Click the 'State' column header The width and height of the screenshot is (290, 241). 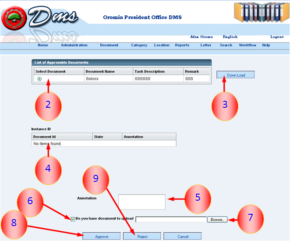coord(107,137)
